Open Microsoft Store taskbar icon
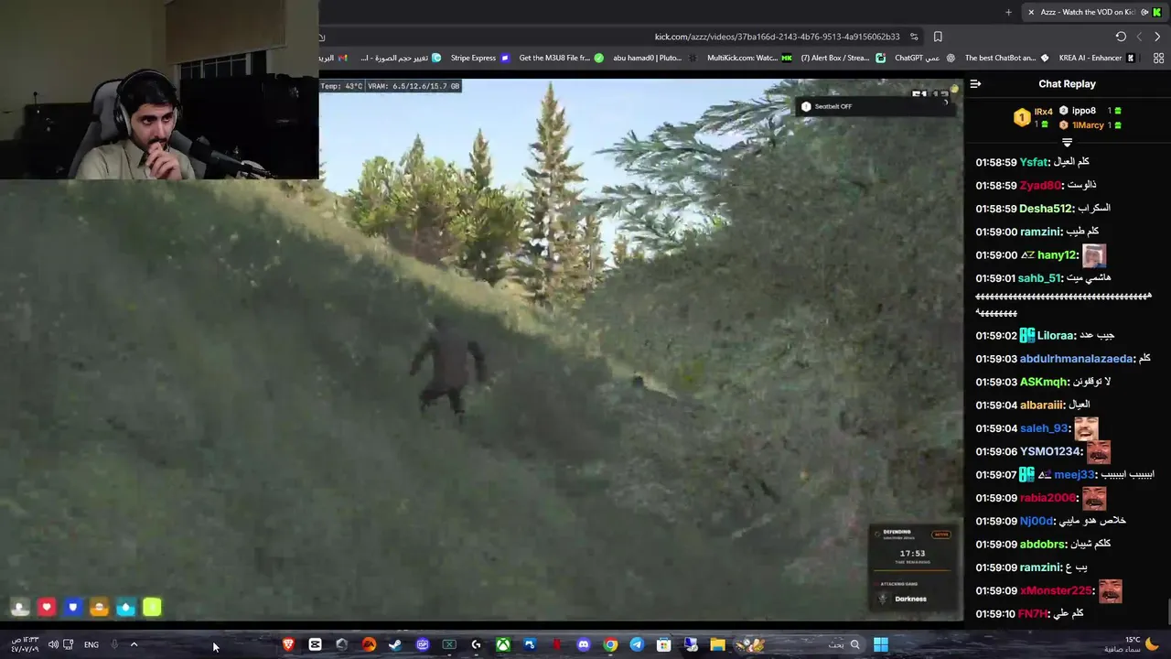This screenshot has width=1171, height=659. [x=664, y=644]
